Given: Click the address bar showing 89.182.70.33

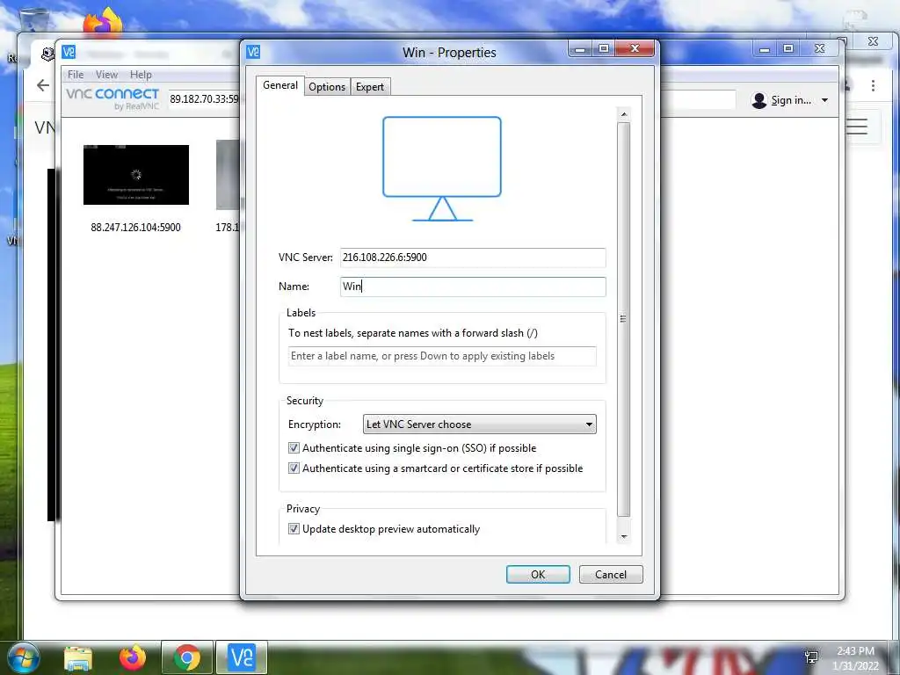Looking at the screenshot, I should point(204,98).
